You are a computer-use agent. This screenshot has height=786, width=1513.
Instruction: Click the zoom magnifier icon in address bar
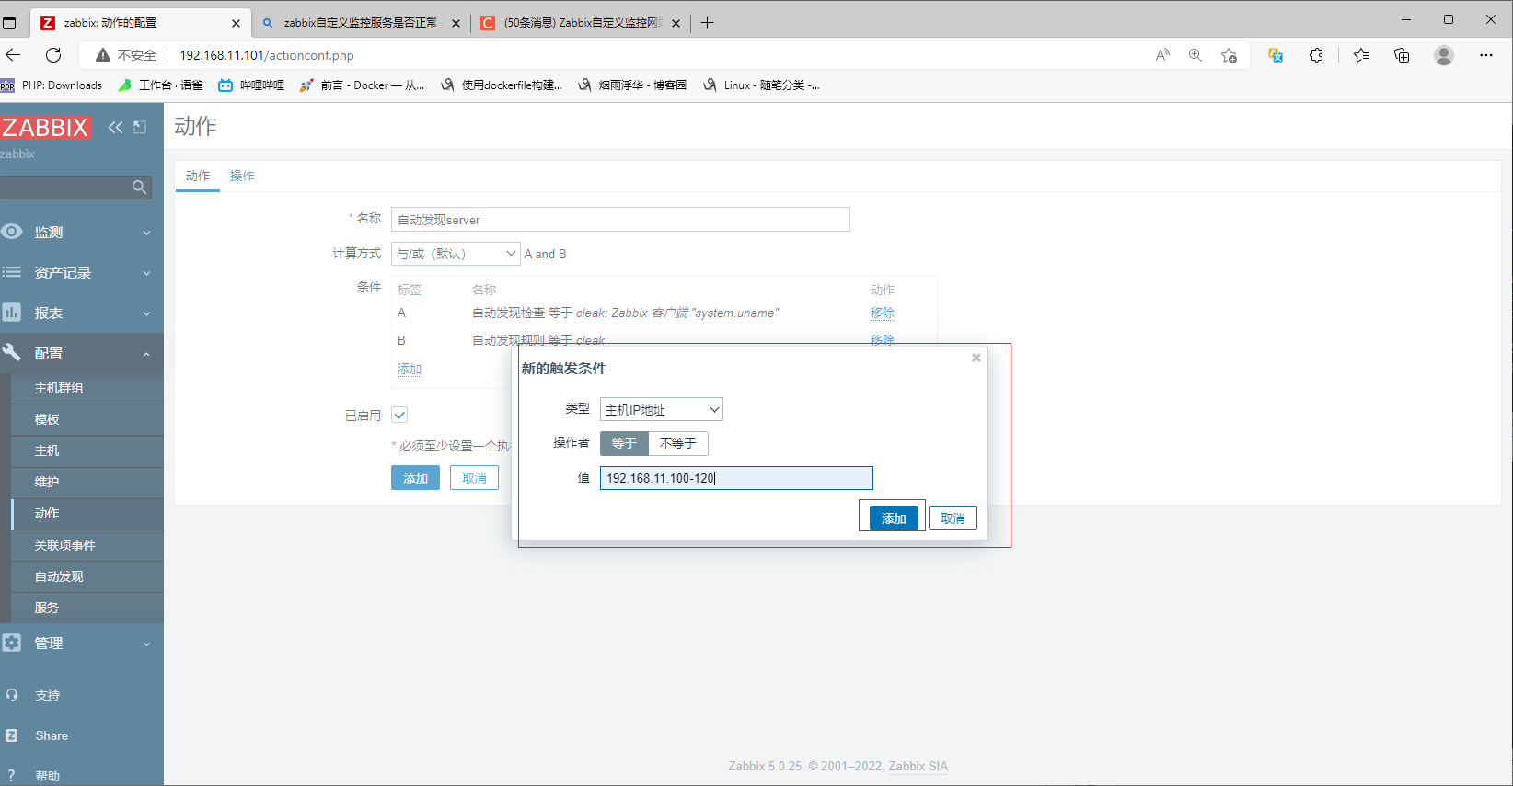click(1195, 55)
